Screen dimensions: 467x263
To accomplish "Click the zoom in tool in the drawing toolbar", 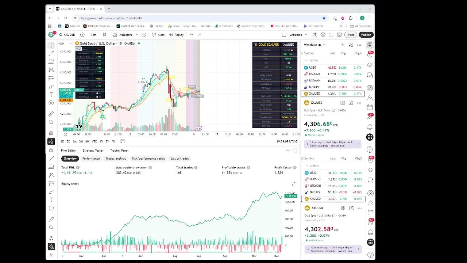I will click(51, 122).
